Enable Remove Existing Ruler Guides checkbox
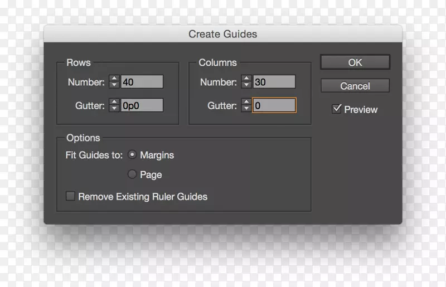This screenshot has width=446, height=287. click(x=70, y=196)
